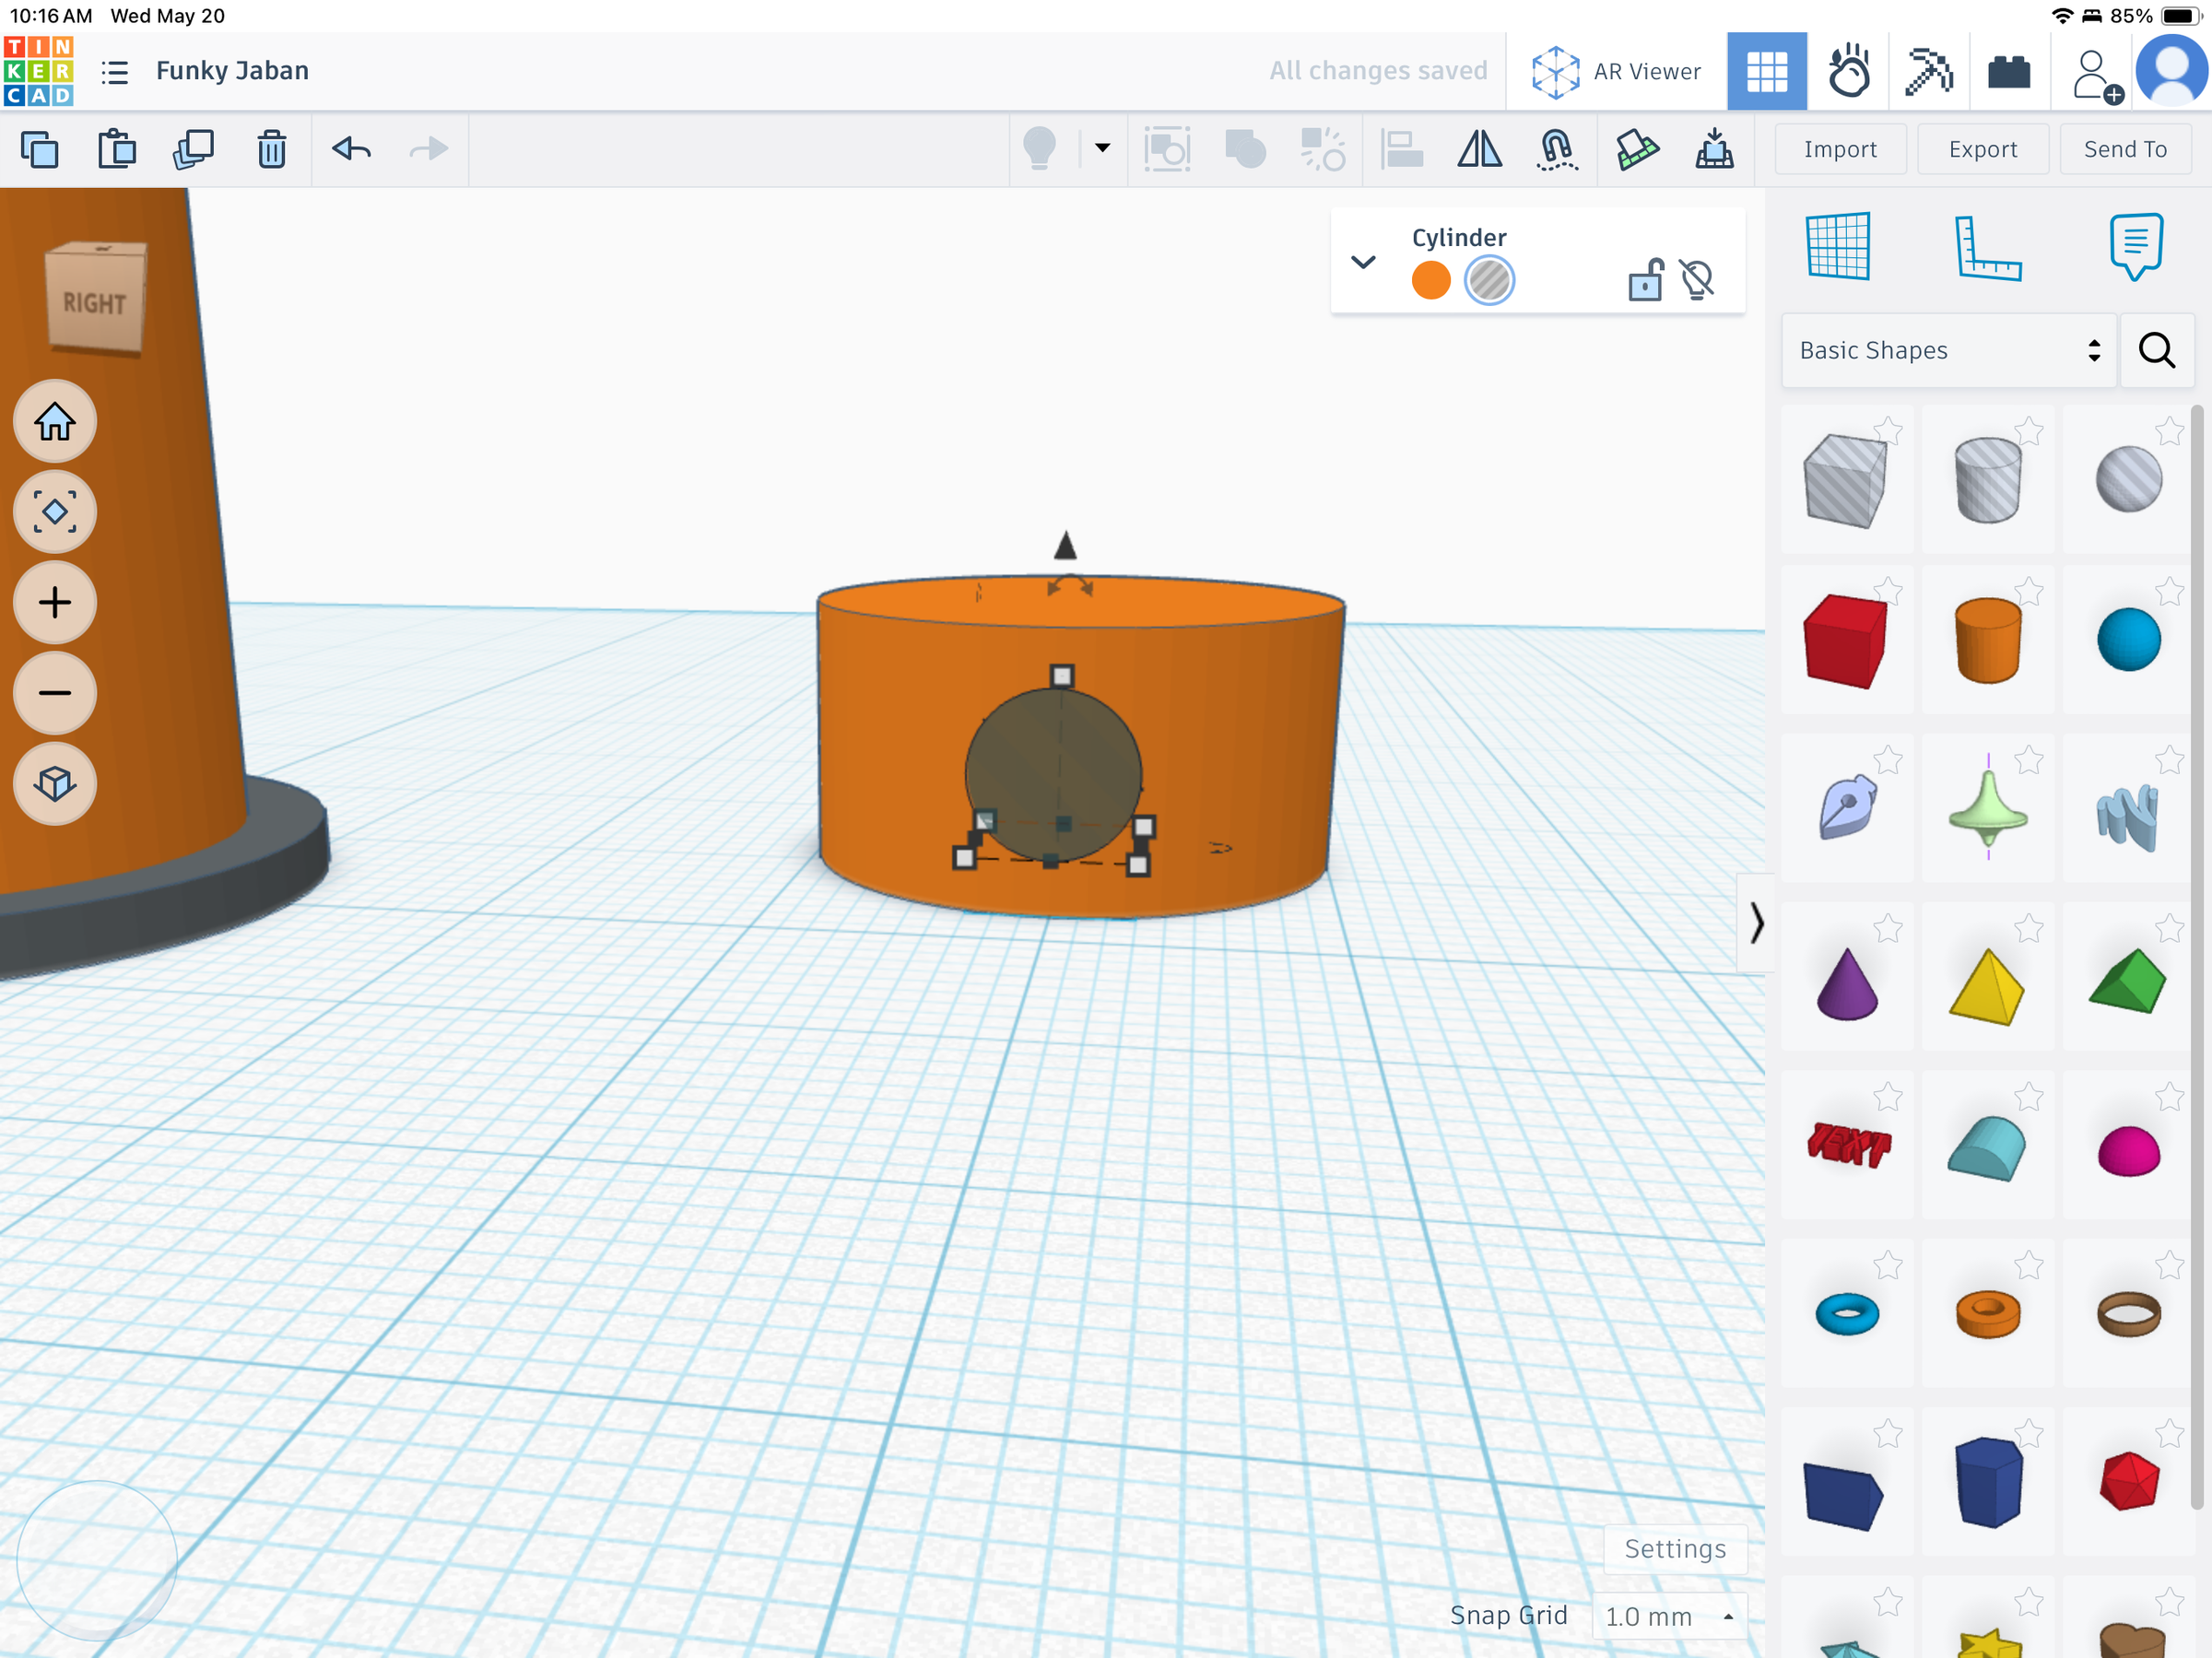Open the AR Viewer
This screenshot has width=2212, height=1658.
click(1616, 72)
